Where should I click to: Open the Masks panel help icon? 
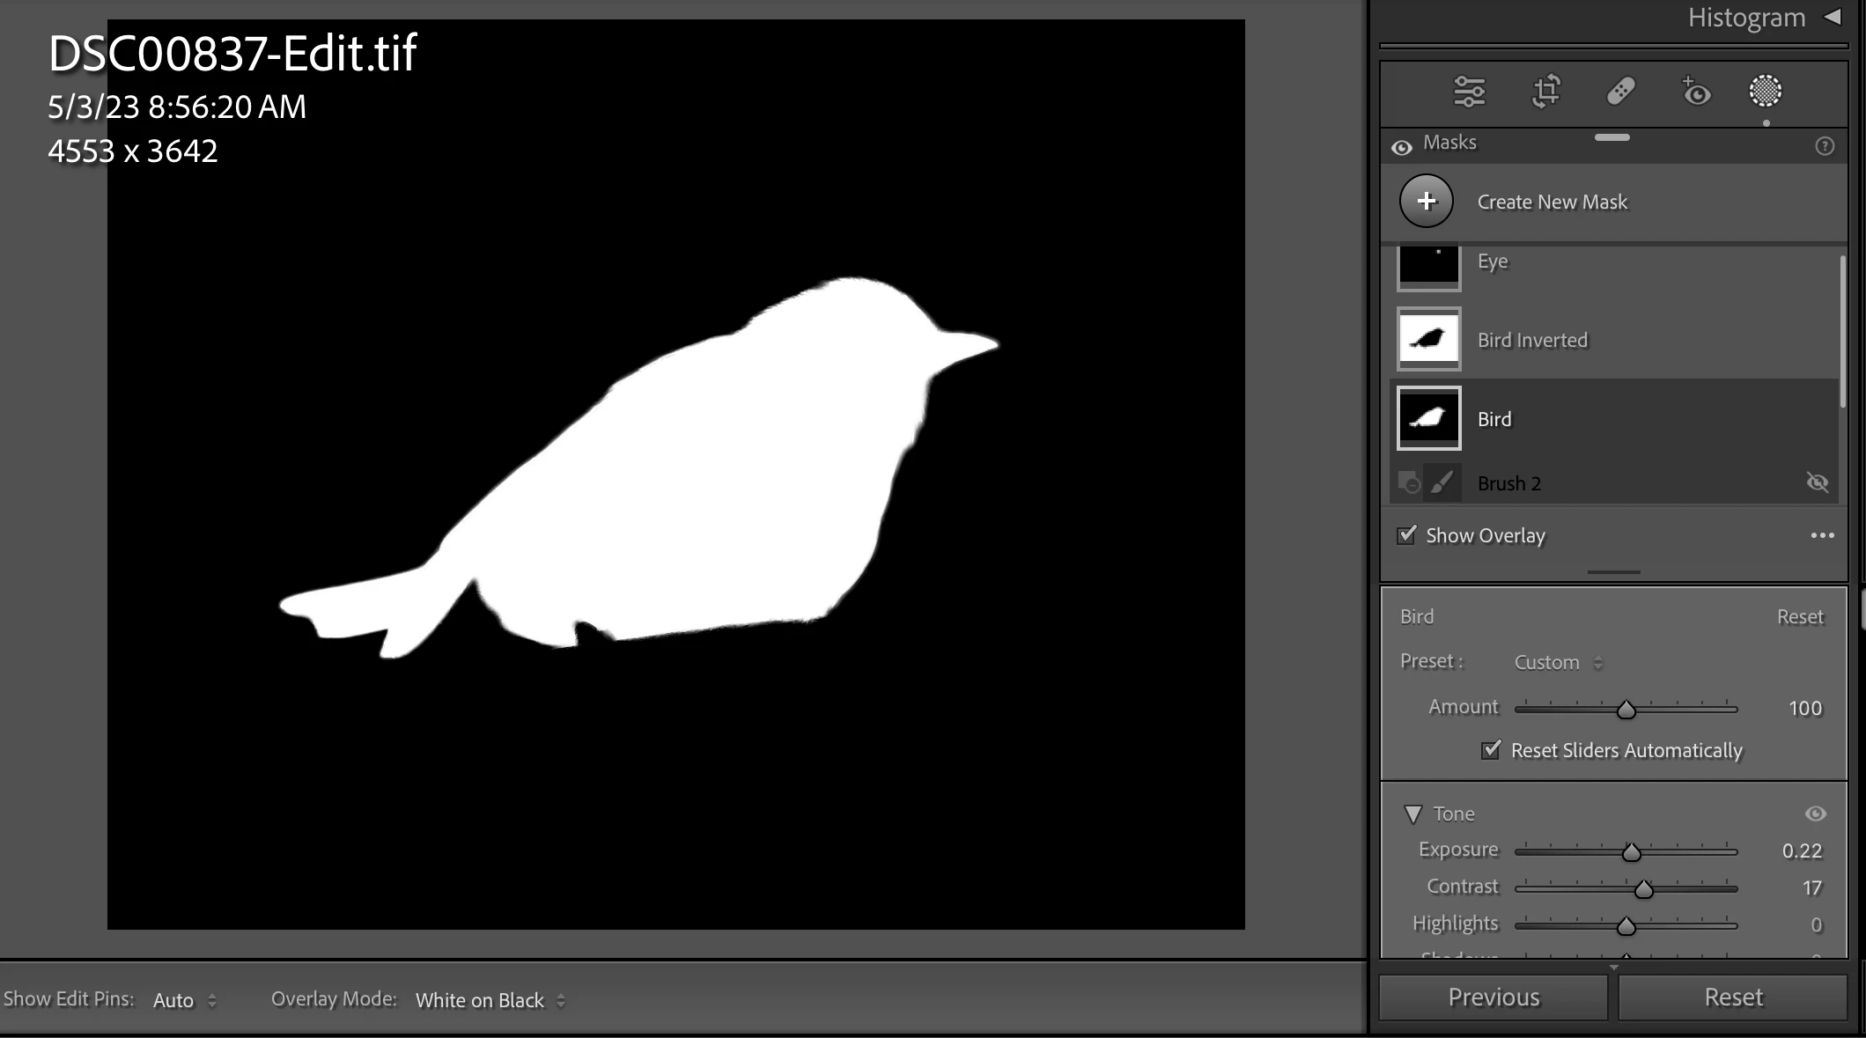point(1825,146)
